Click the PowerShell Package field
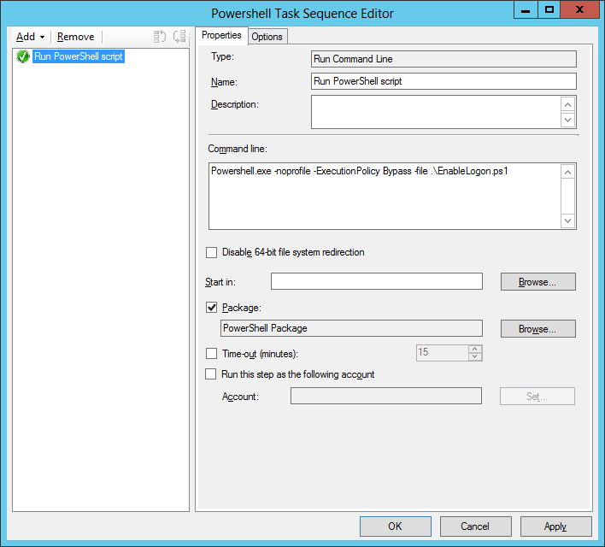Screen dimensions: 605x547 pos(351,328)
